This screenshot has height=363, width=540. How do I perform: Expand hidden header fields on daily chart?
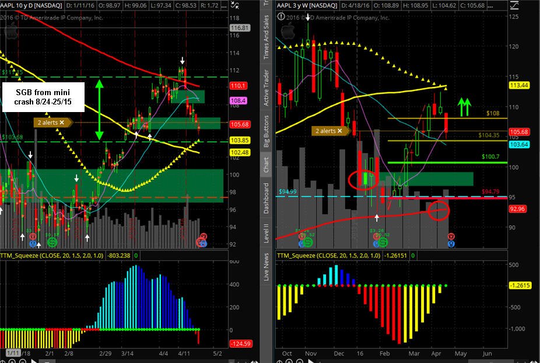[223, 6]
